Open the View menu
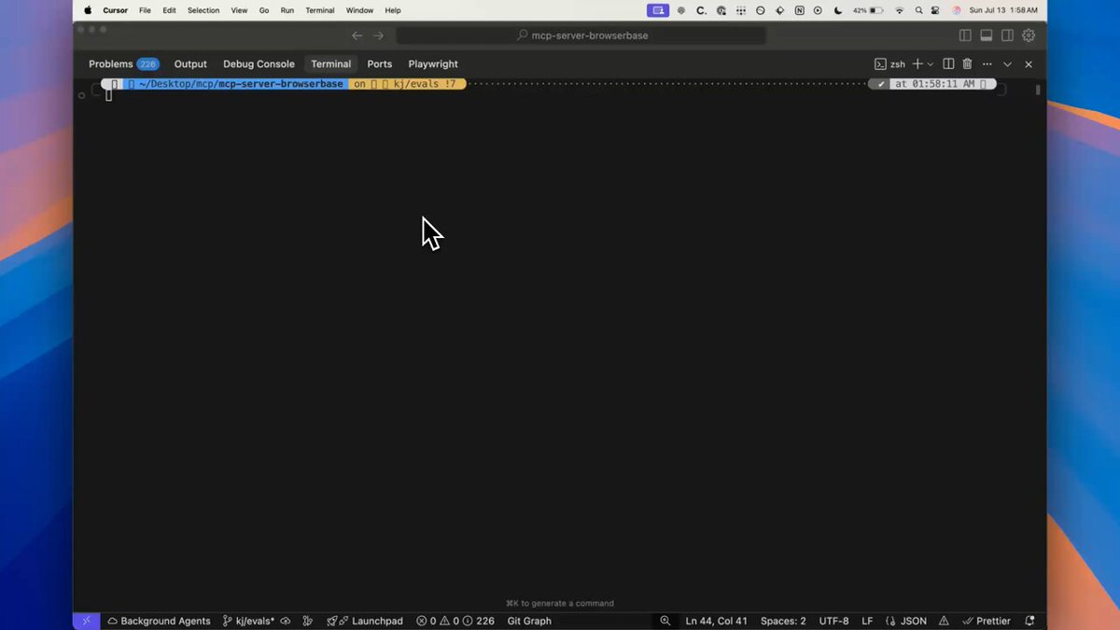The width and height of the screenshot is (1120, 630). pyautogui.click(x=239, y=10)
